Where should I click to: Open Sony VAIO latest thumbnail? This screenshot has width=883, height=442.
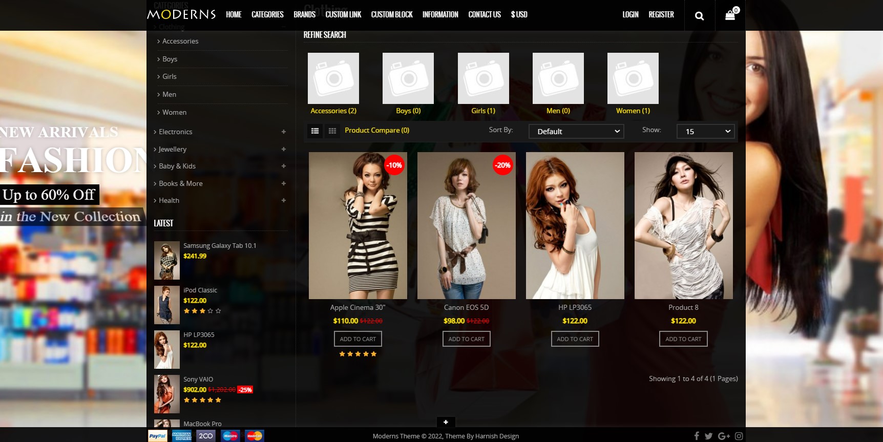pos(167,394)
